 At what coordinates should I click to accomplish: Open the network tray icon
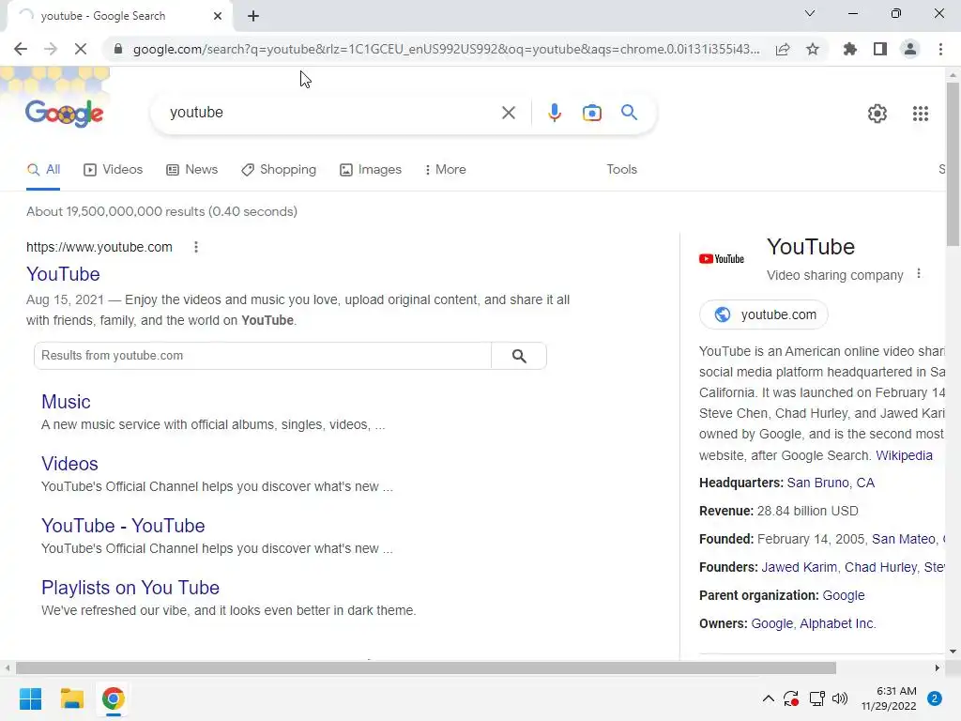816,698
